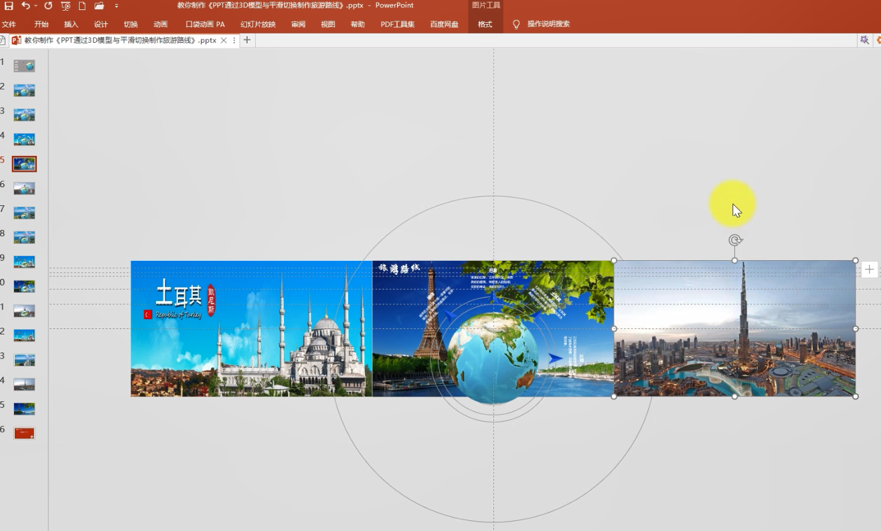The height and width of the screenshot is (531, 881).
Task: Open the Undo history dropdown arrow
Action: pos(35,5)
